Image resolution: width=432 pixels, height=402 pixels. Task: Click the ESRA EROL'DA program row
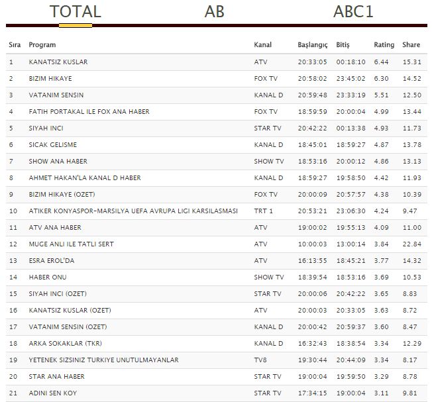(x=53, y=261)
